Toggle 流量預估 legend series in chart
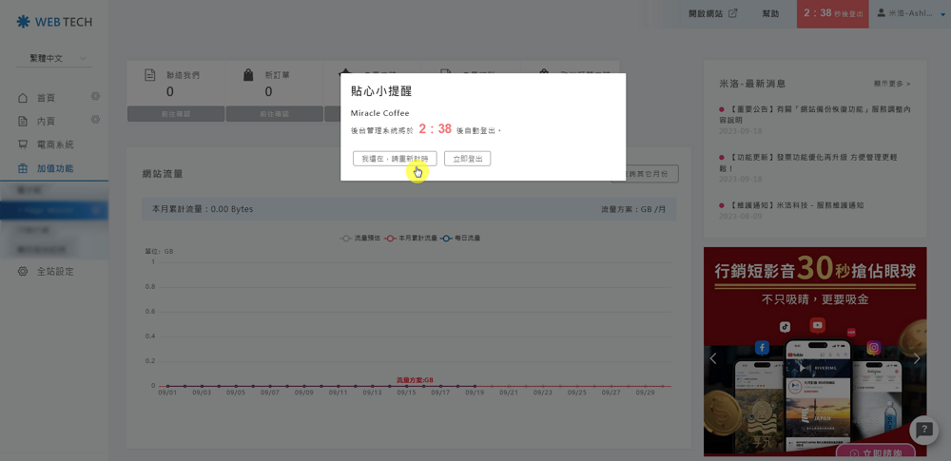The height and width of the screenshot is (461, 951). (x=359, y=238)
